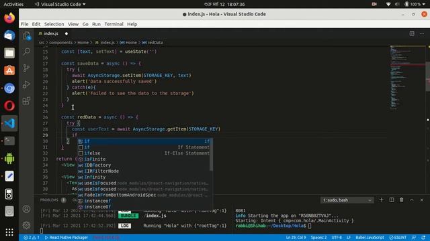Launch Firefox from the dock
This screenshot has width=430, height=241.
(x=9, y=18)
